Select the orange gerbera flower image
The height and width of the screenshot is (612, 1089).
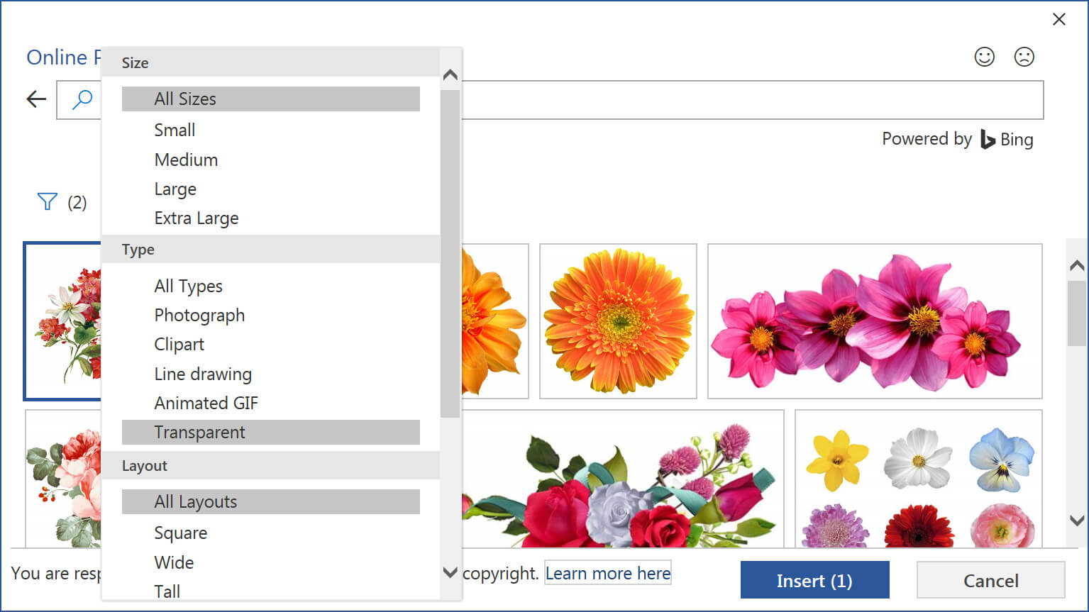pos(618,321)
